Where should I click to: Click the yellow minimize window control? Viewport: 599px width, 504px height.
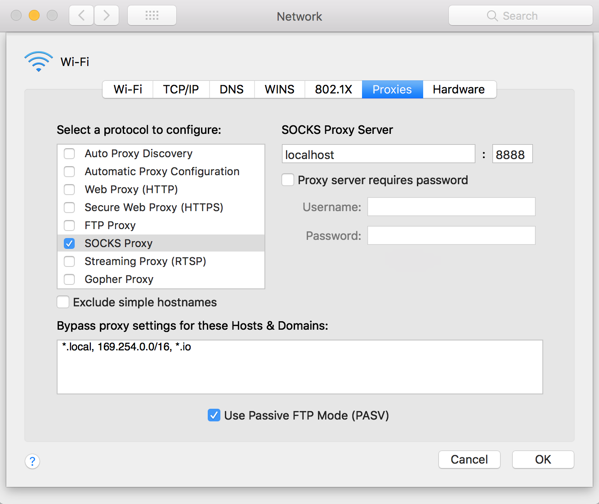tap(34, 15)
